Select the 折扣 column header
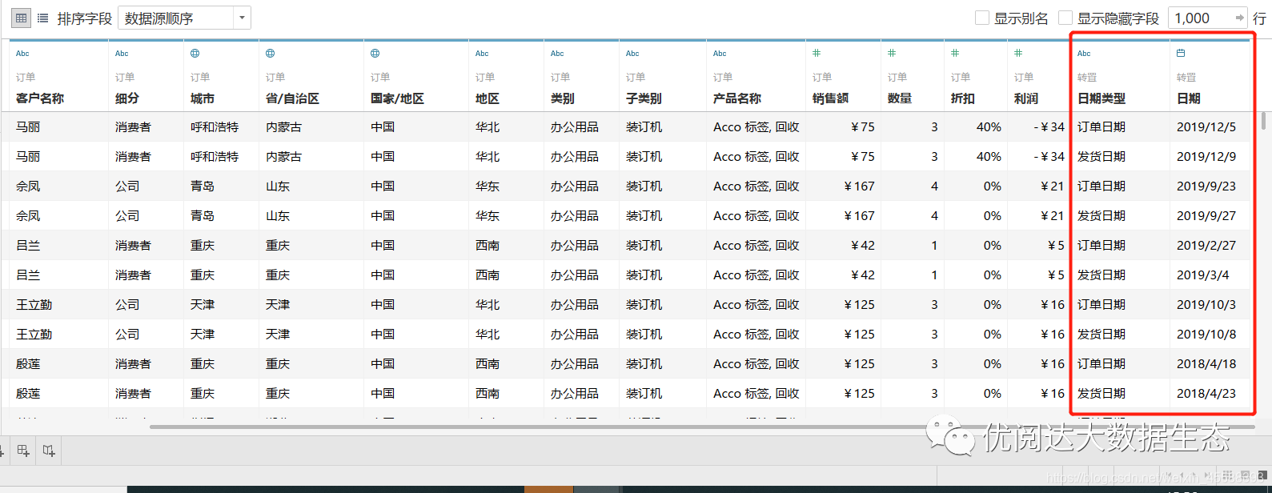This screenshot has width=1272, height=493. coord(963,98)
